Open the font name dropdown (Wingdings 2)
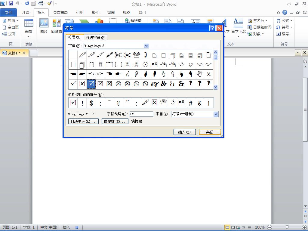The height and width of the screenshot is (231, 308). 146,46
